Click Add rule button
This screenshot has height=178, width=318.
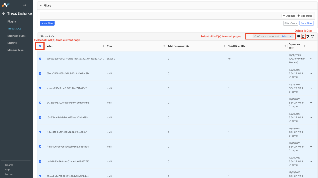click(289, 16)
